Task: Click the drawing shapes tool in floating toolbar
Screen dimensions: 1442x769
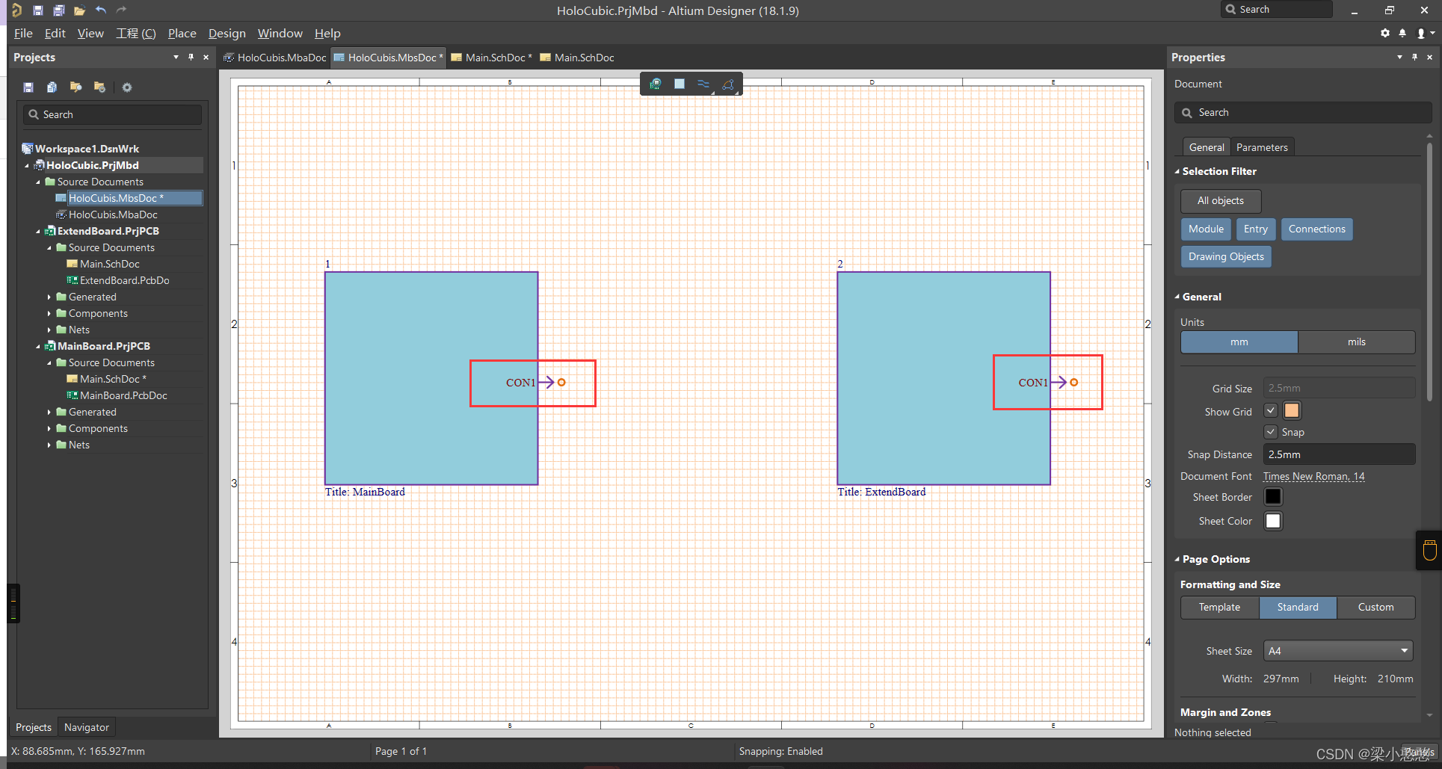Action: click(727, 84)
